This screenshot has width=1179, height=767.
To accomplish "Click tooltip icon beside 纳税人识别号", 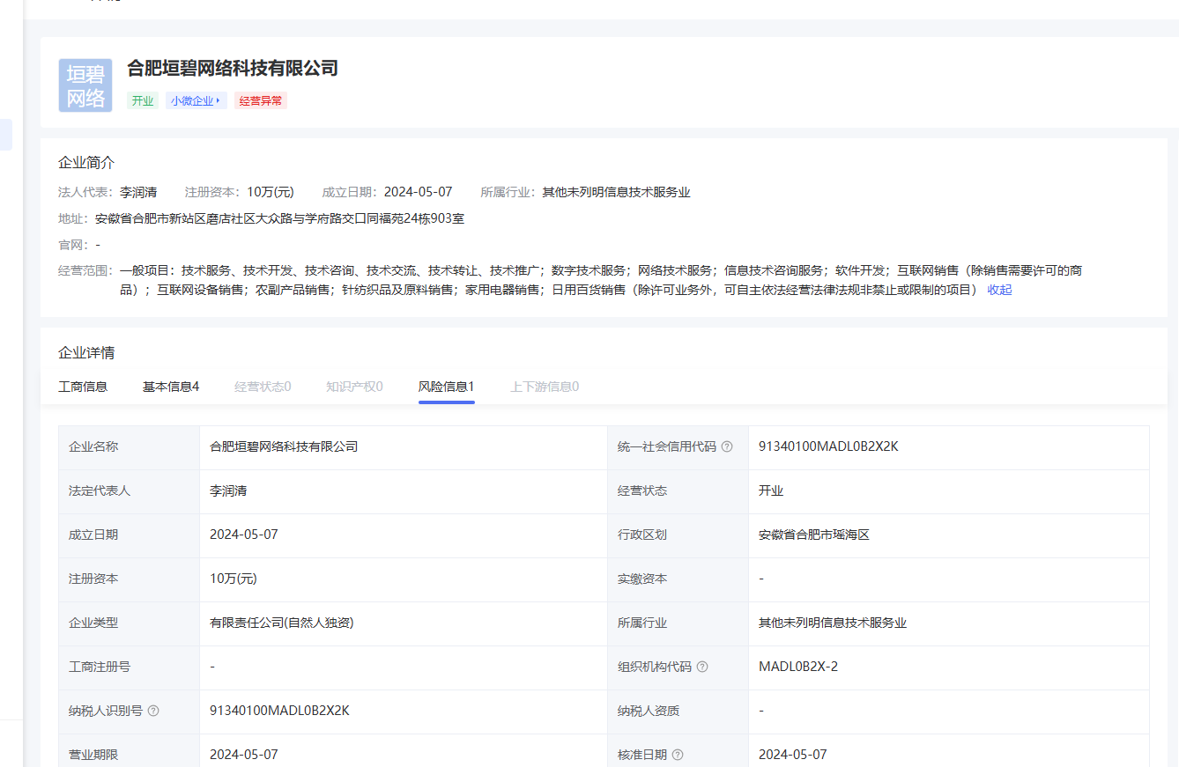I will (x=153, y=711).
